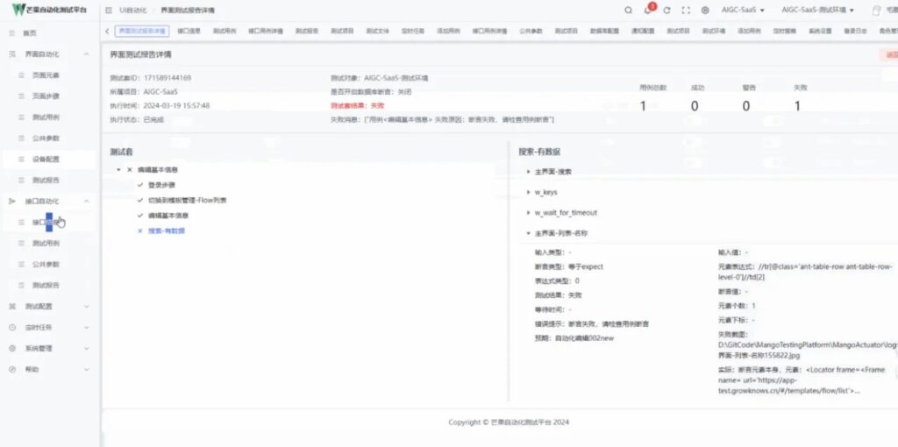The width and height of the screenshot is (898, 447).
Task: Click the refresh icon in top header
Action: pyautogui.click(x=666, y=11)
